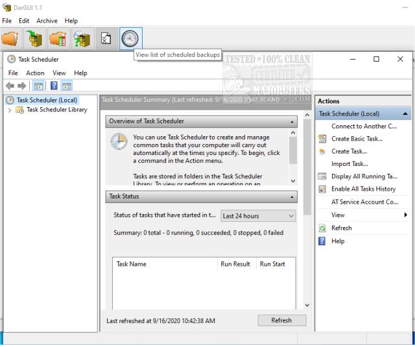
Task: Click the Run Result column header
Action: tap(236, 264)
